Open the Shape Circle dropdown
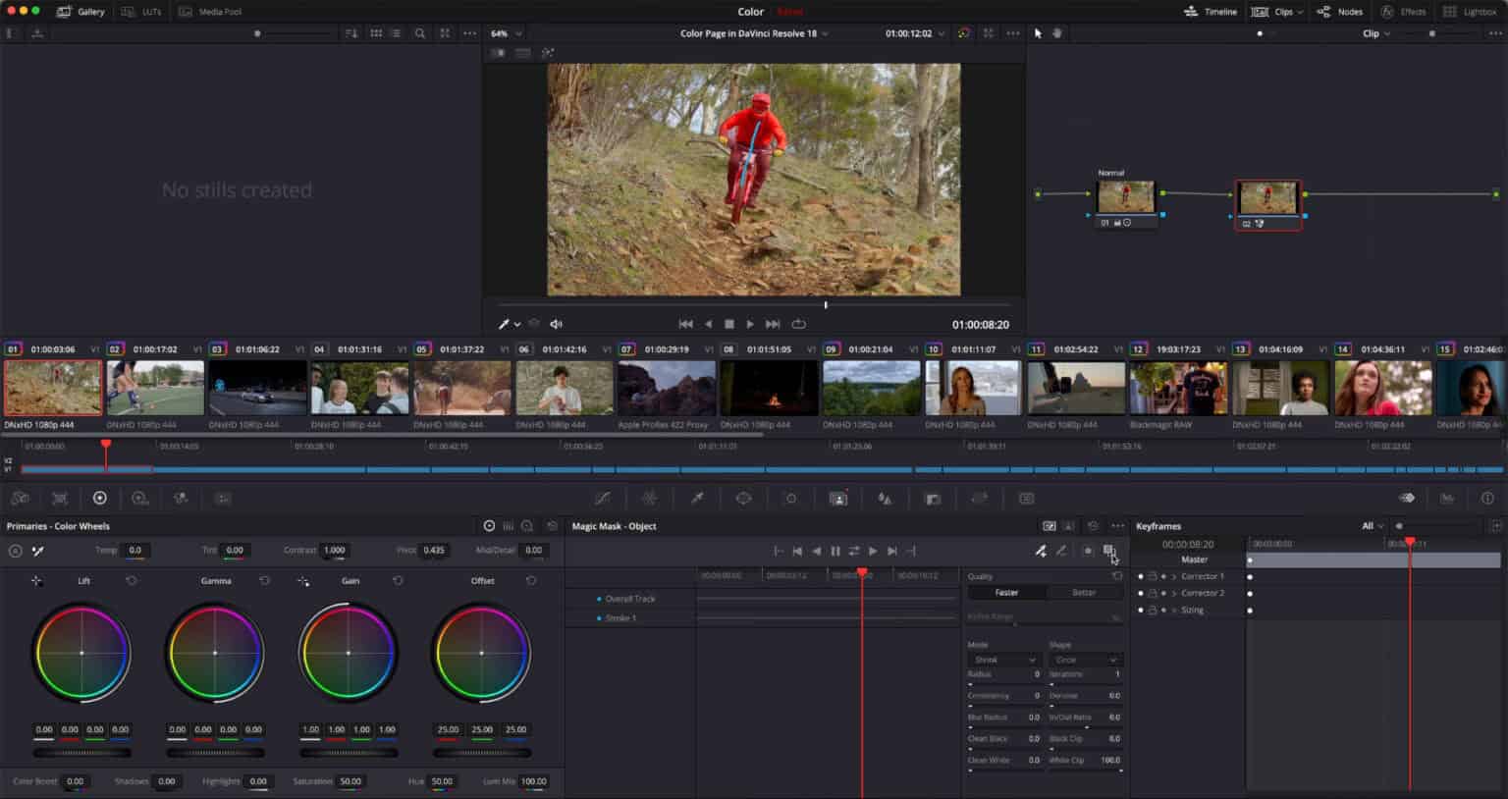This screenshot has height=799, width=1508. (x=1085, y=660)
